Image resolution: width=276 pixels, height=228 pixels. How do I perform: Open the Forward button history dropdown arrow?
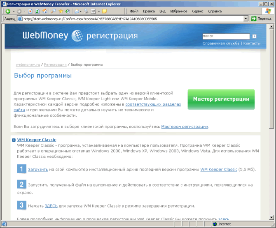click(x=25, y=11)
